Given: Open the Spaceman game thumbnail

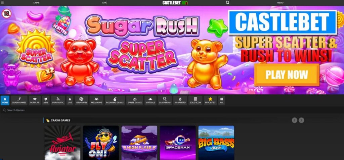Looking at the screenshot, I should tap(178, 143).
